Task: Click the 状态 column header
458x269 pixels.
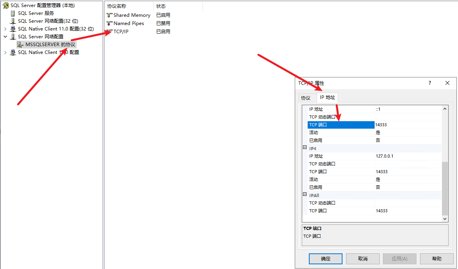Action: (161, 6)
